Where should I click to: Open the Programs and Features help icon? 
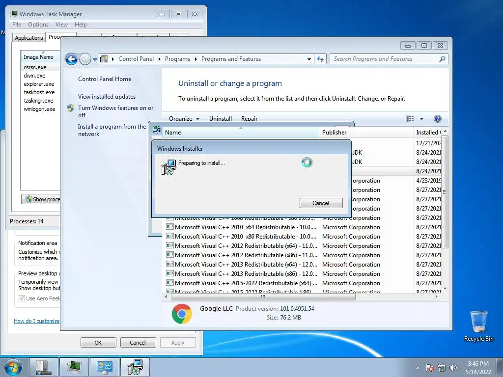[437, 119]
